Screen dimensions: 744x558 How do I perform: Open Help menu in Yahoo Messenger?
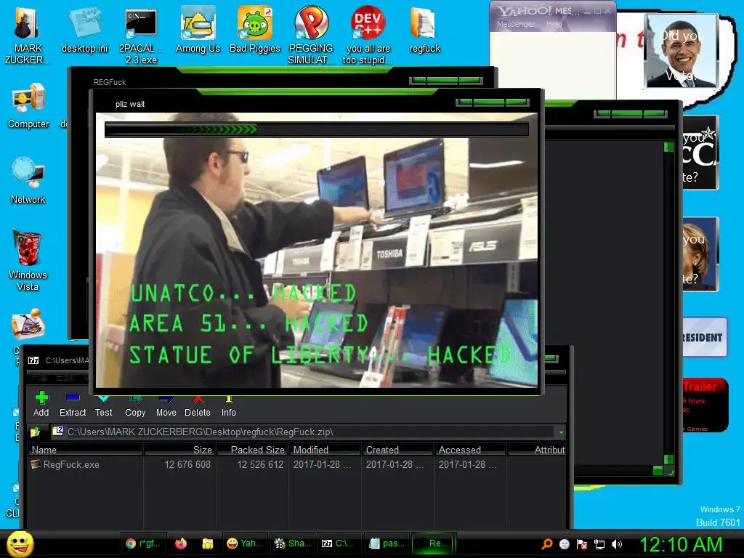click(554, 24)
